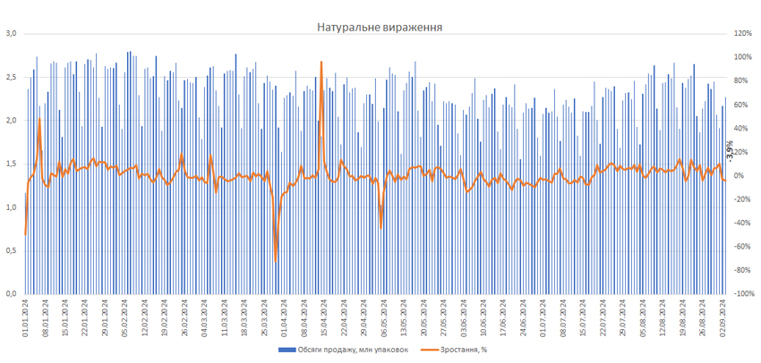Click date label '01.01.2024'

click(x=26, y=317)
